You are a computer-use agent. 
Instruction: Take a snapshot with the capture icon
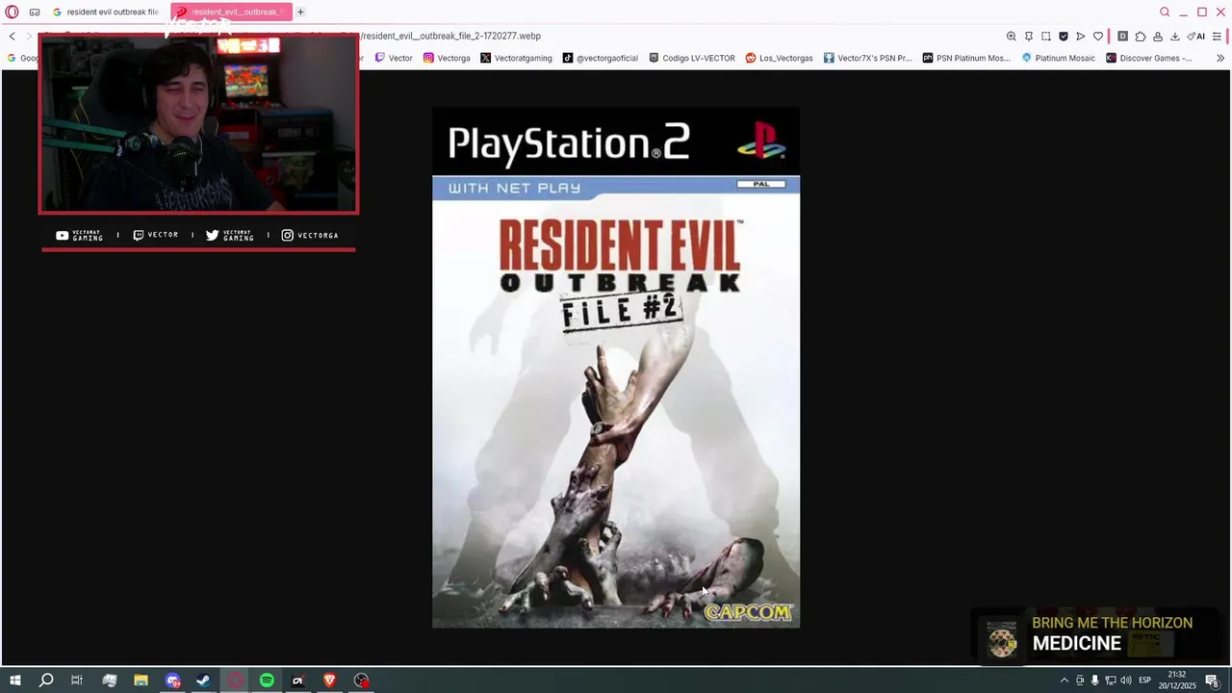tap(1046, 36)
